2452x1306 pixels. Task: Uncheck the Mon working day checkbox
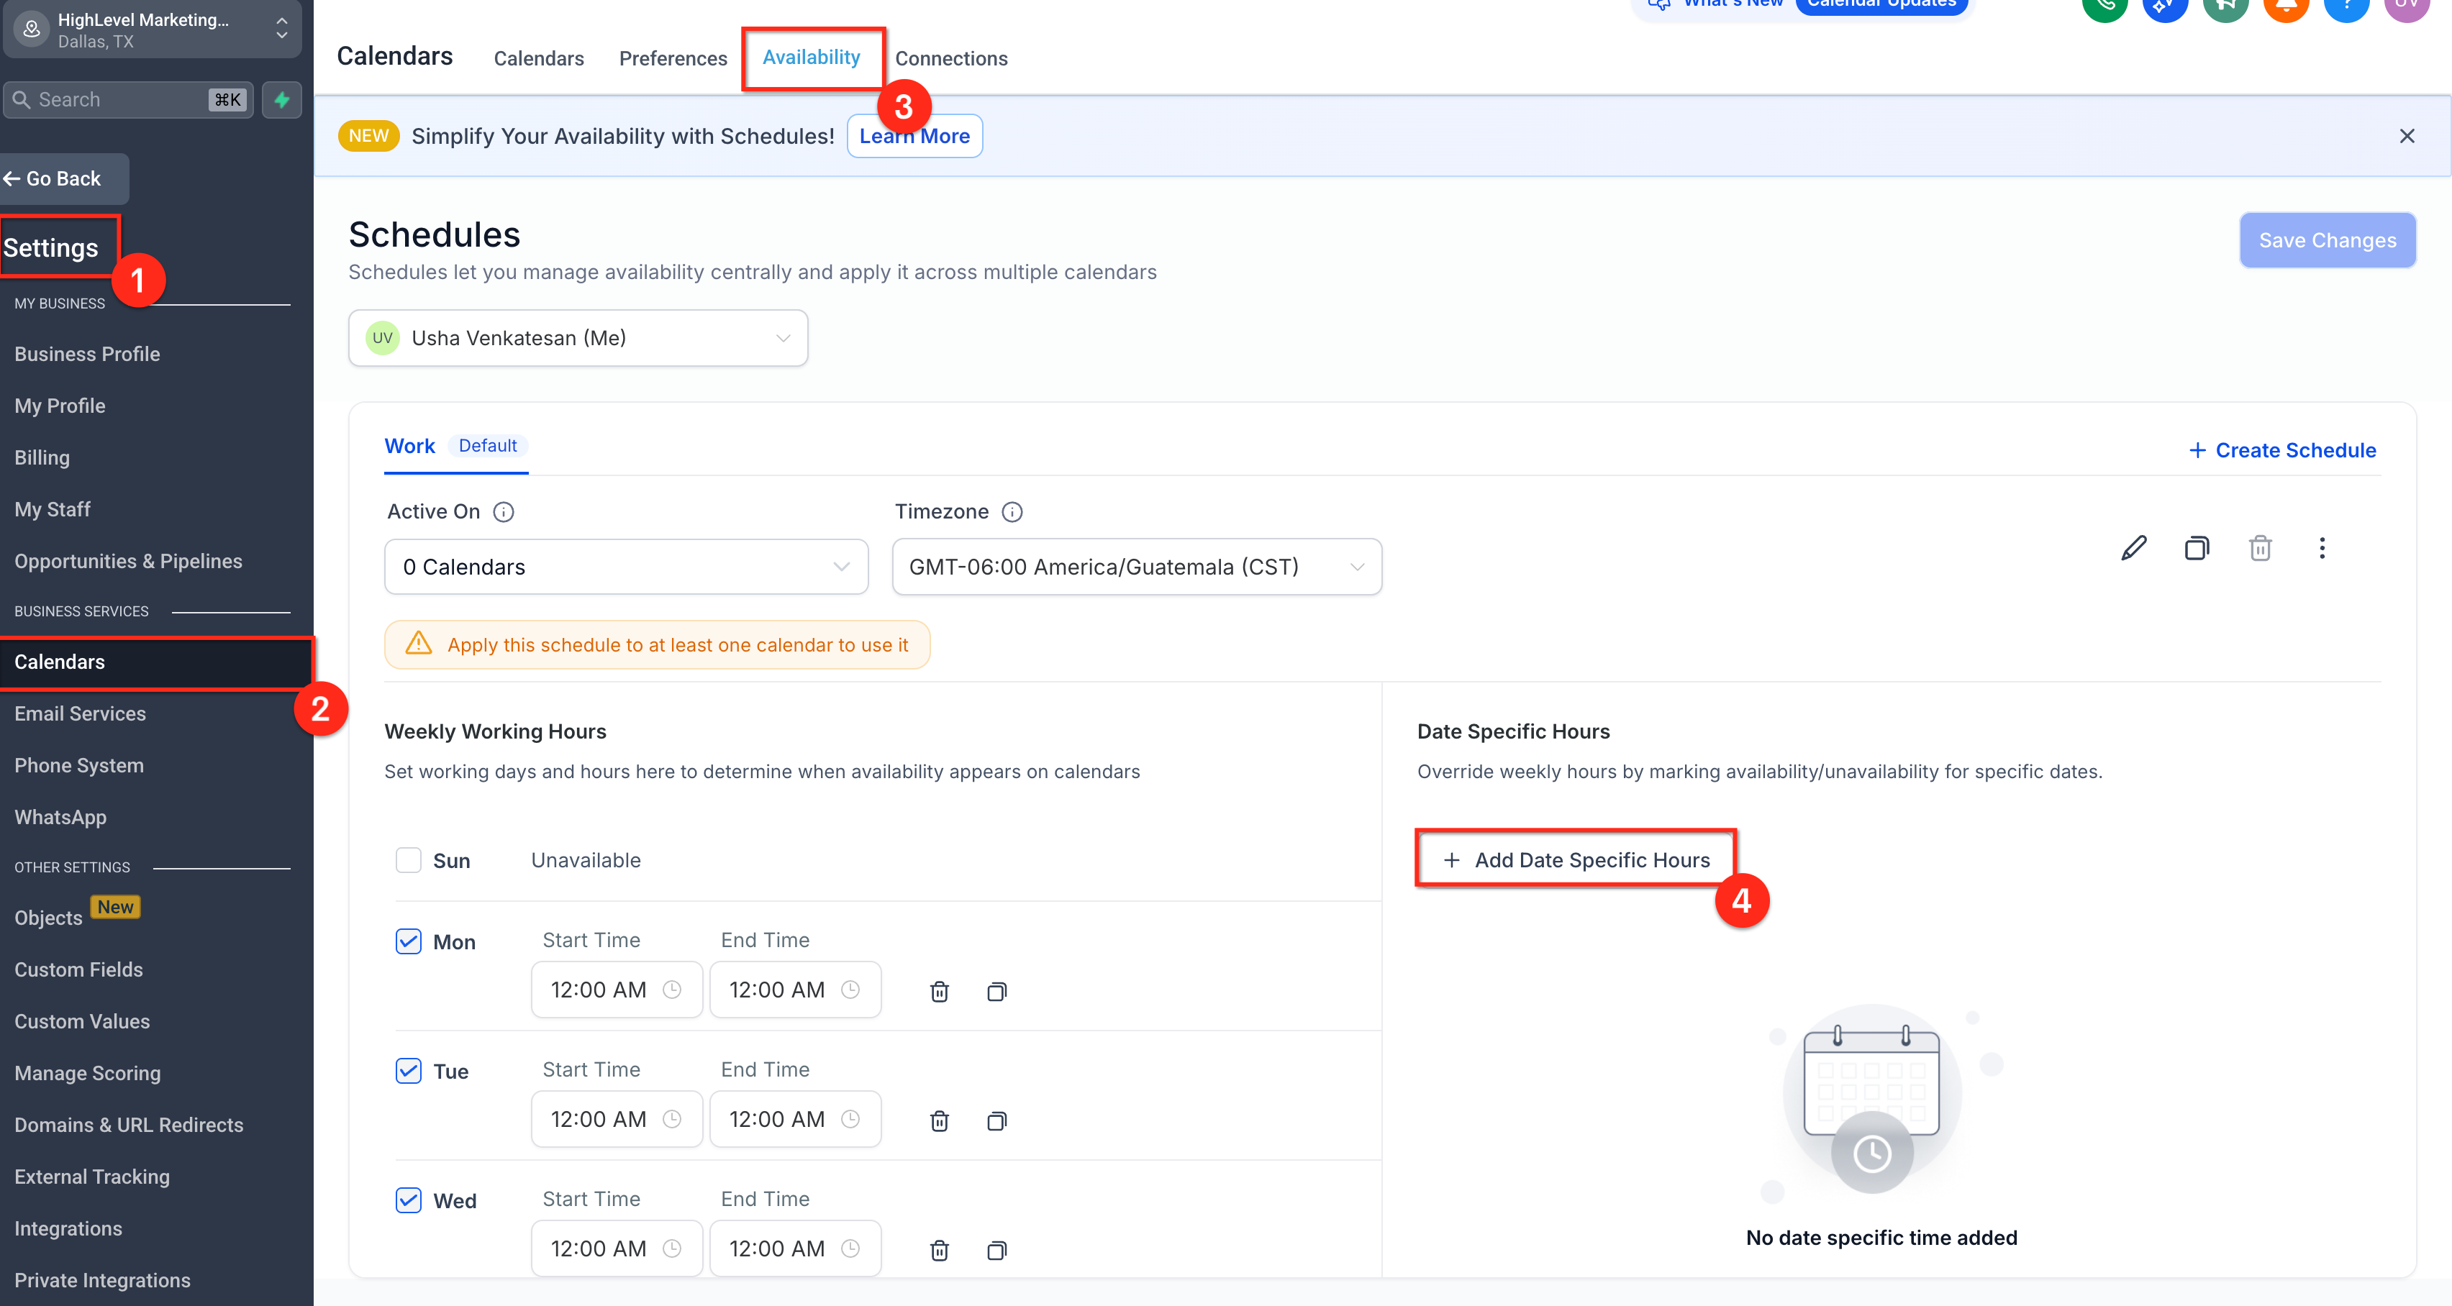pos(409,941)
